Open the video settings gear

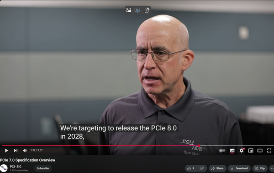pyautogui.click(x=242, y=150)
